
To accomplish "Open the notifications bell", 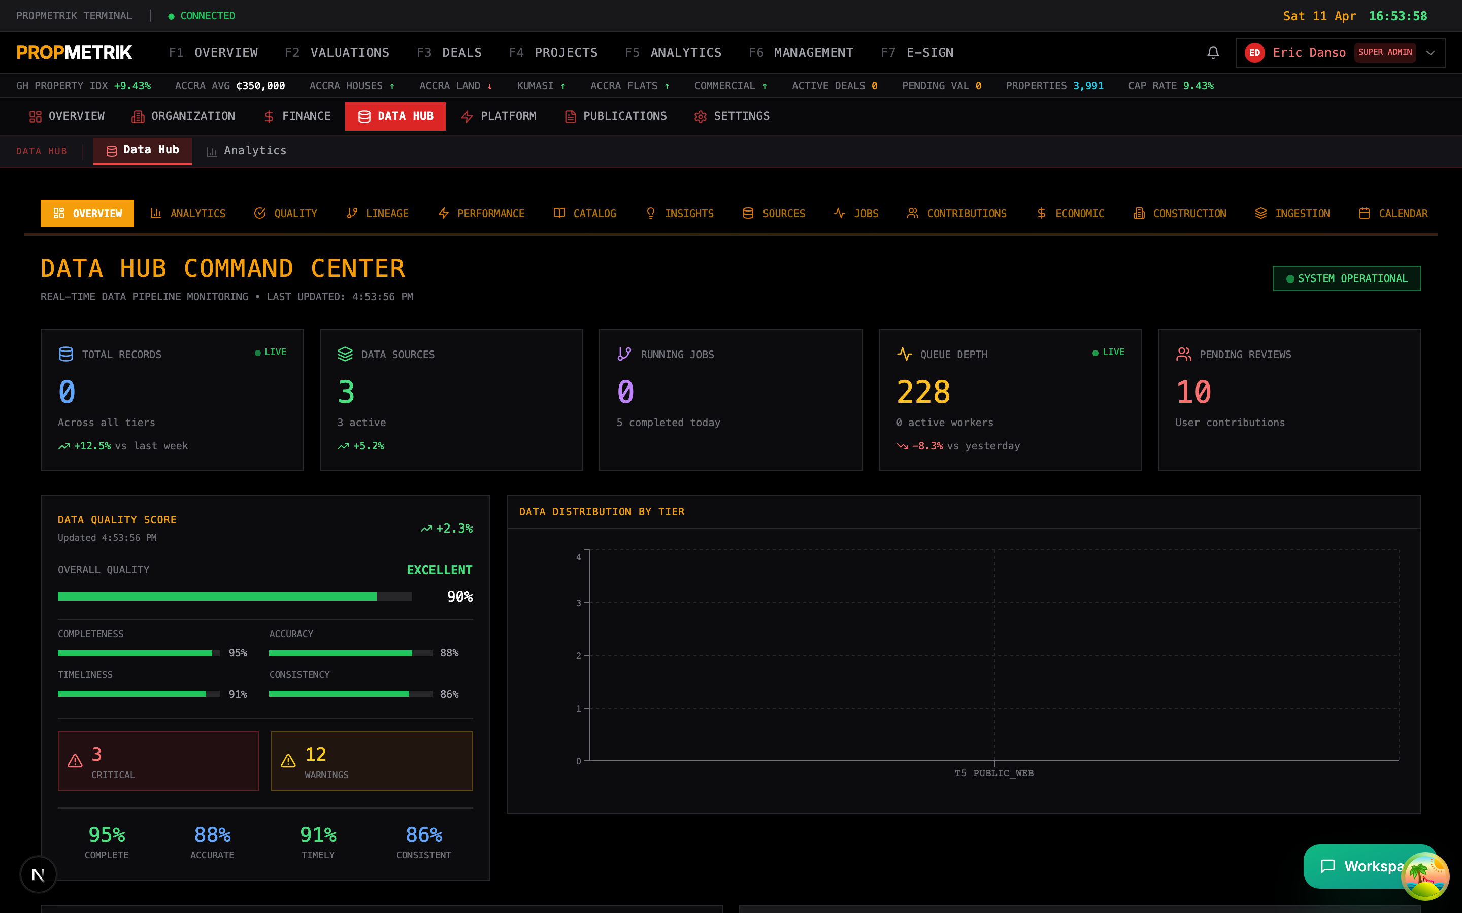I will tap(1212, 53).
